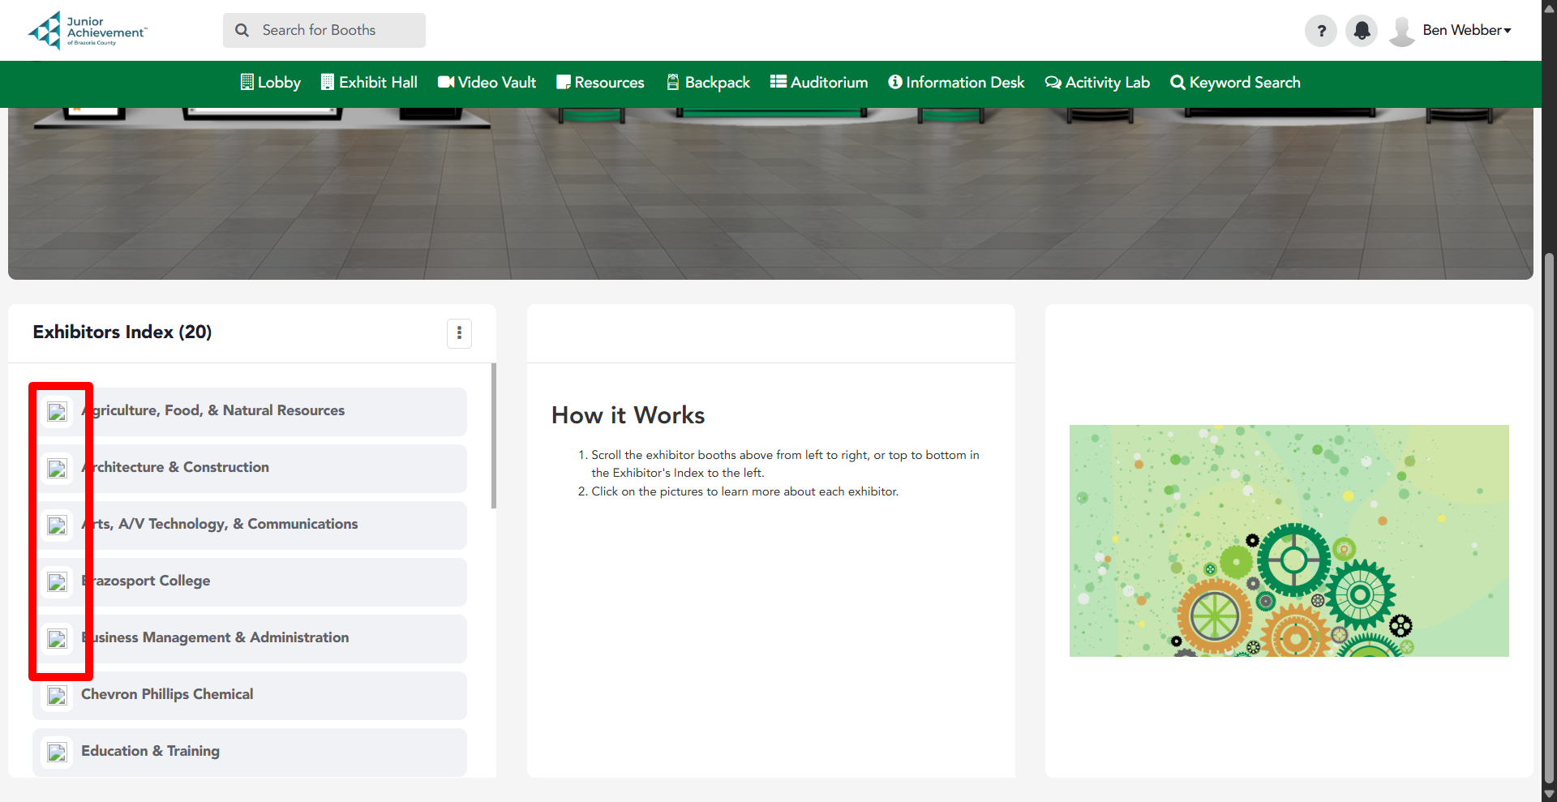Open Exhibitors Index three-dot options menu

pyautogui.click(x=459, y=332)
